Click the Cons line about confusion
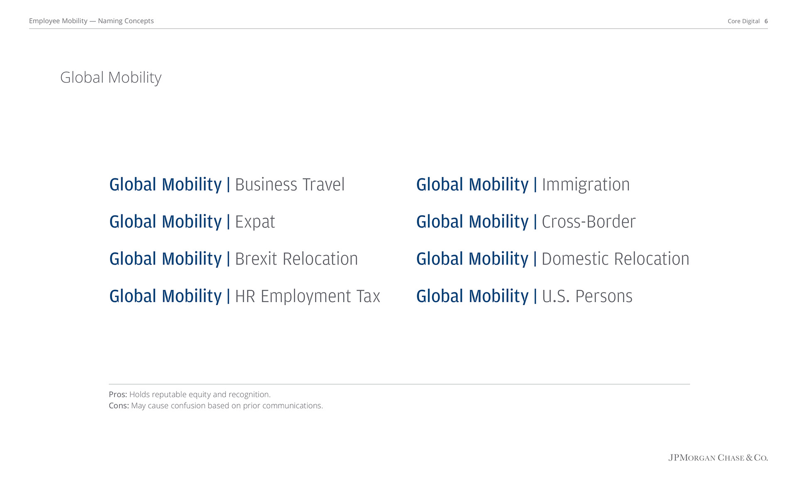 pyautogui.click(x=216, y=405)
